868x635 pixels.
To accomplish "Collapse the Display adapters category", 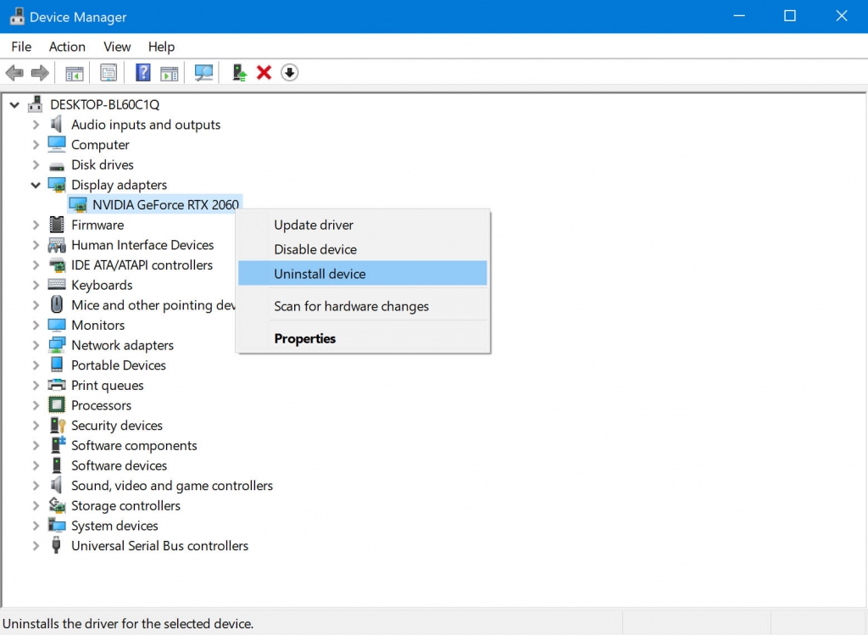I will 36,185.
